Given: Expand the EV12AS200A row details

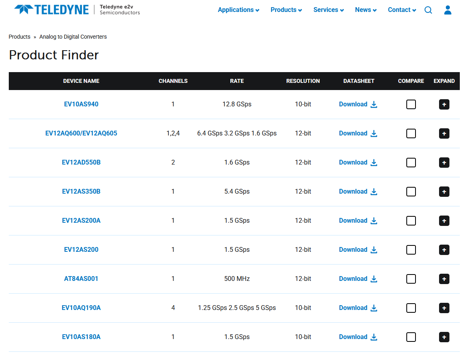Looking at the screenshot, I should pos(444,221).
